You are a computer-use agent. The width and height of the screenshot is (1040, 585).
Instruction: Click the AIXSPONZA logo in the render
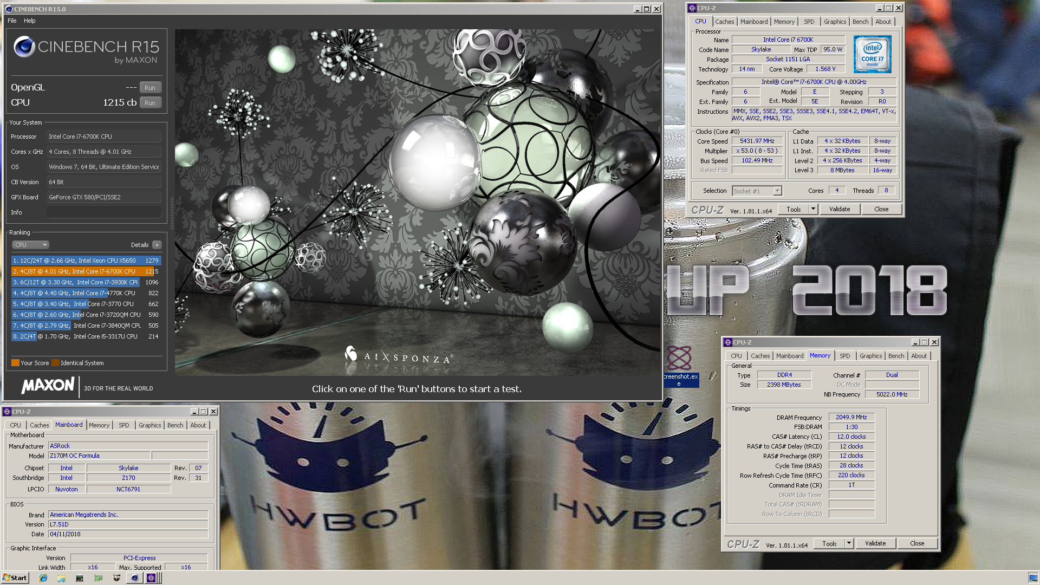(399, 357)
